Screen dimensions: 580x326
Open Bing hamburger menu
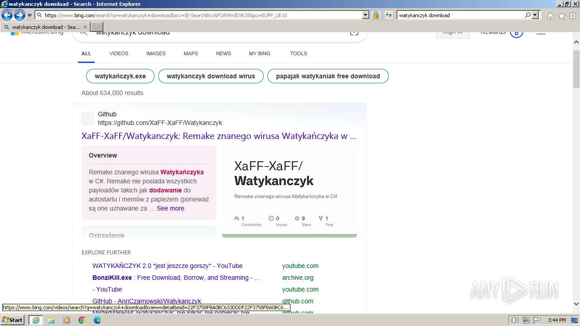click(x=541, y=33)
